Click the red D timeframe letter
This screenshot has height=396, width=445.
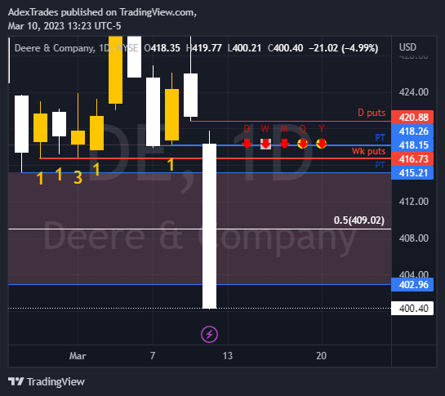coord(247,129)
